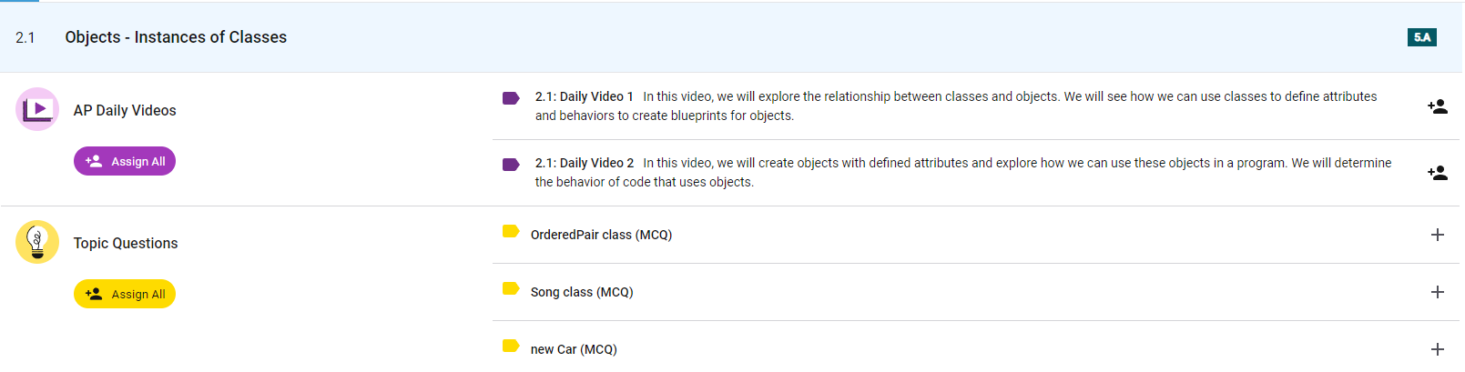Expand OrderedPair class question with plus icon

coord(1438,235)
